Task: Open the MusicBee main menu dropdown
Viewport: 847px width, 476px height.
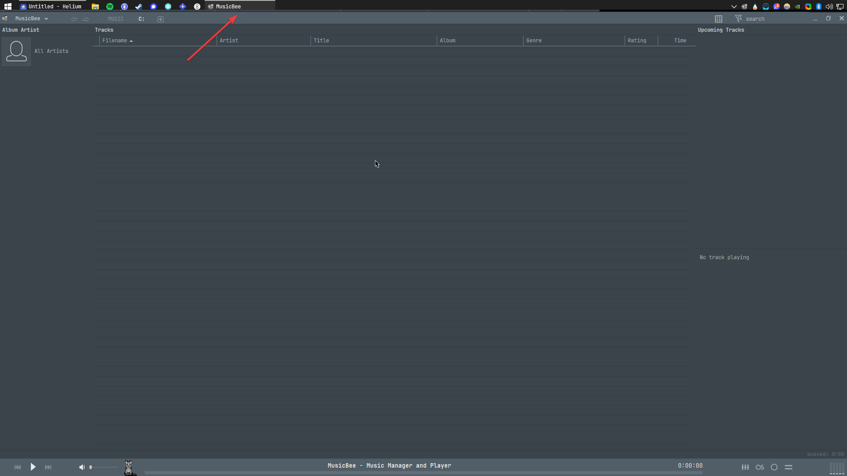Action: pos(31,19)
